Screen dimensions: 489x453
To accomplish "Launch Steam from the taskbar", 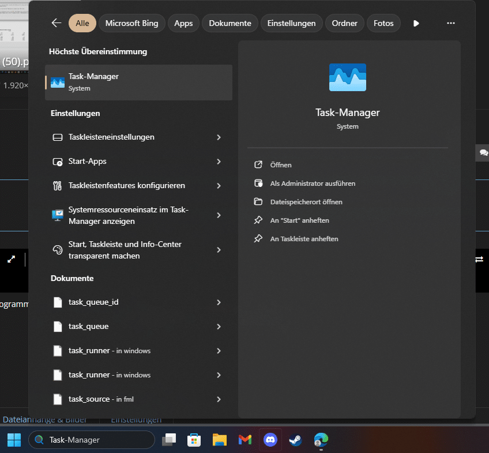I will [x=295, y=440].
